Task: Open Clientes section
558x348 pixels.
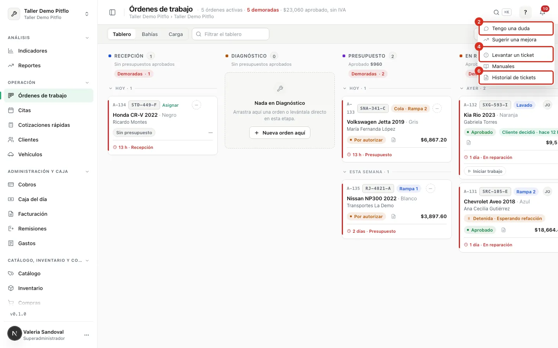Action: [48, 140]
